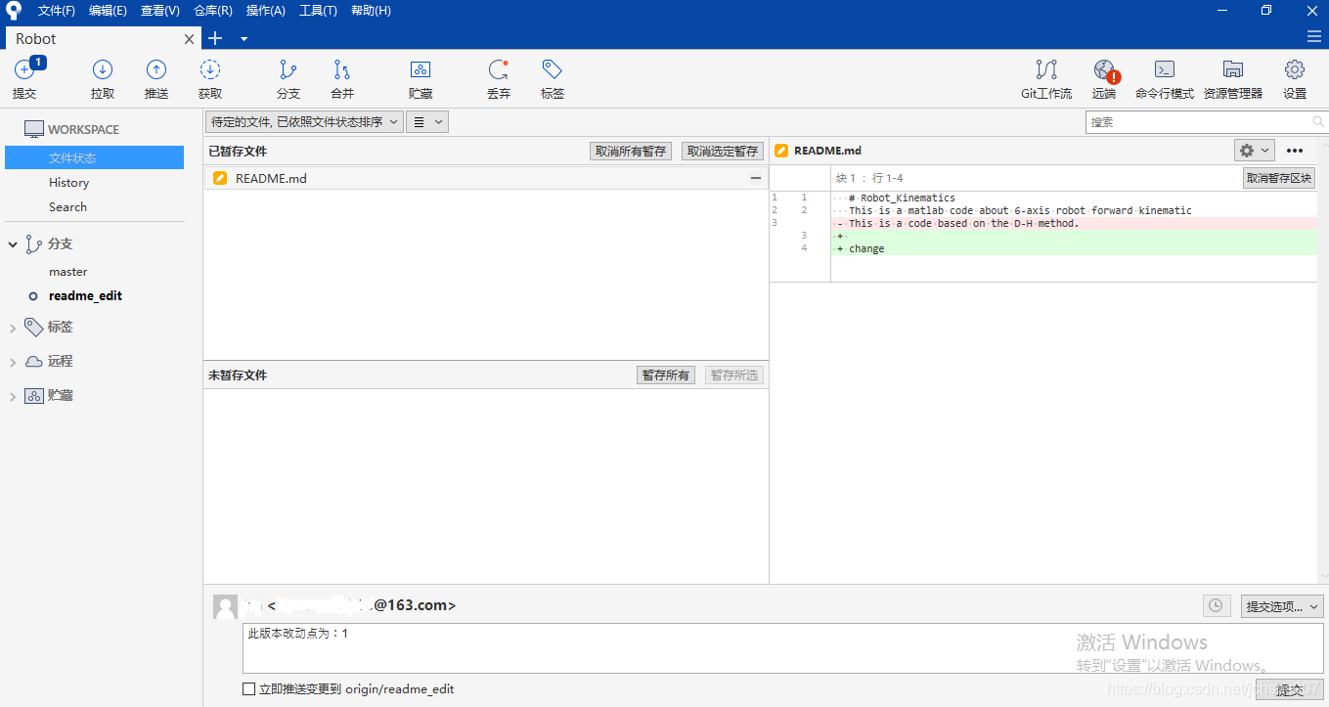Collapse the 分支 branches section
The image size is (1329, 707).
coord(13,244)
